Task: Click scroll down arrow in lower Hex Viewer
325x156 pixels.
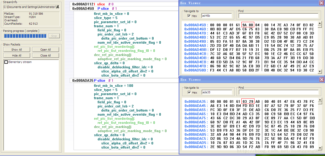Action: pyautogui.click(x=320, y=148)
